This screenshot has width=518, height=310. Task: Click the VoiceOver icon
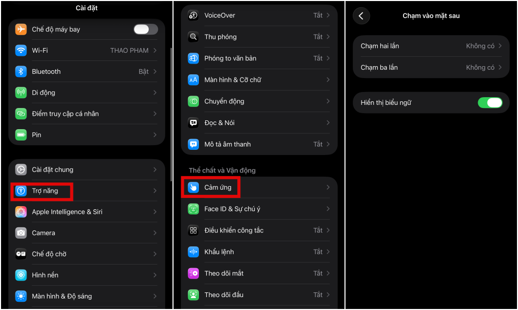click(193, 15)
